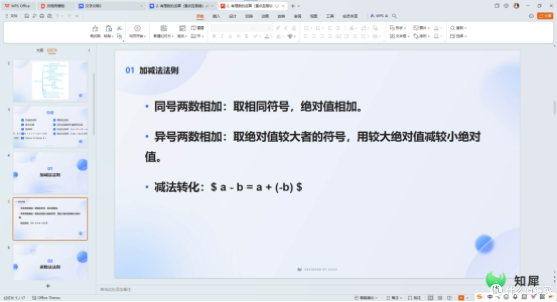This screenshot has width=557, height=302.
Task: Open the Insert ribbon tab
Action: [x=216, y=16]
